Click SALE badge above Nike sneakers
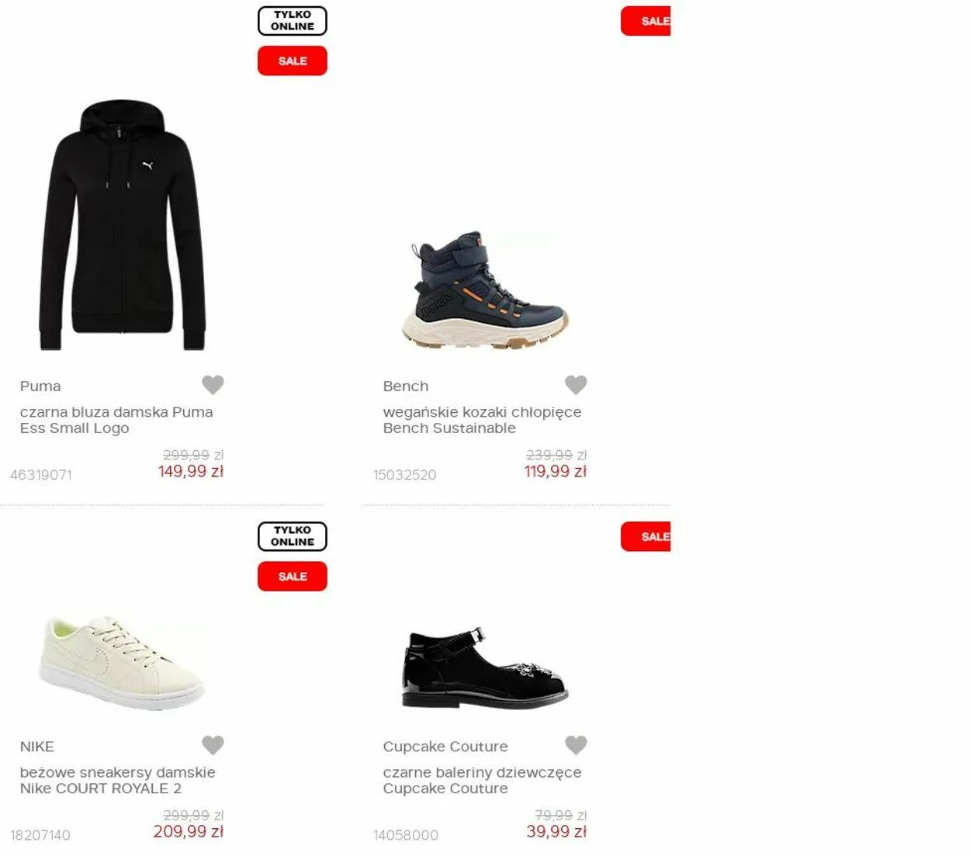The image size is (970, 856). [x=293, y=577]
